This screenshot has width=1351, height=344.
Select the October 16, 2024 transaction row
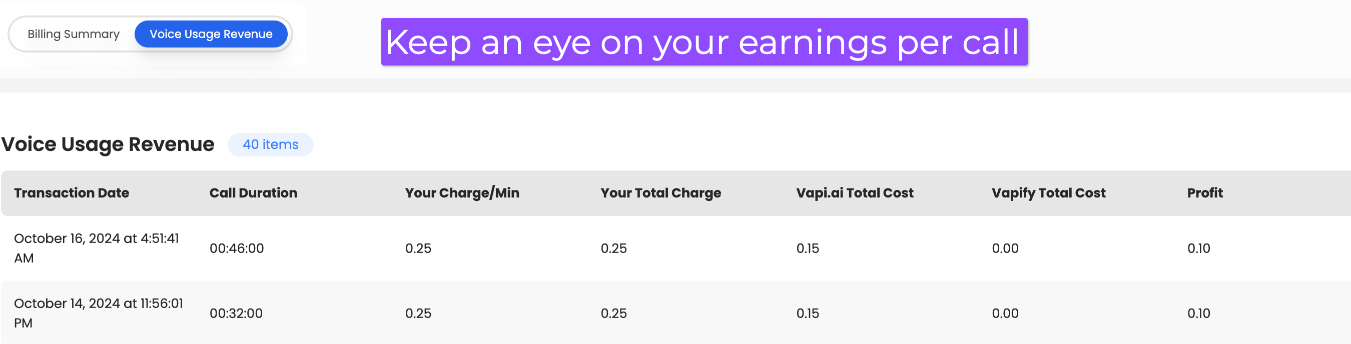[x=675, y=248]
